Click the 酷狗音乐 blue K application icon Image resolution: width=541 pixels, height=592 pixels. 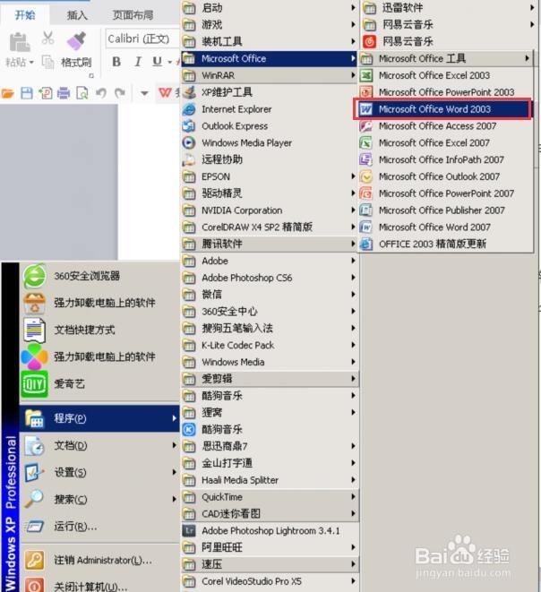click(189, 429)
